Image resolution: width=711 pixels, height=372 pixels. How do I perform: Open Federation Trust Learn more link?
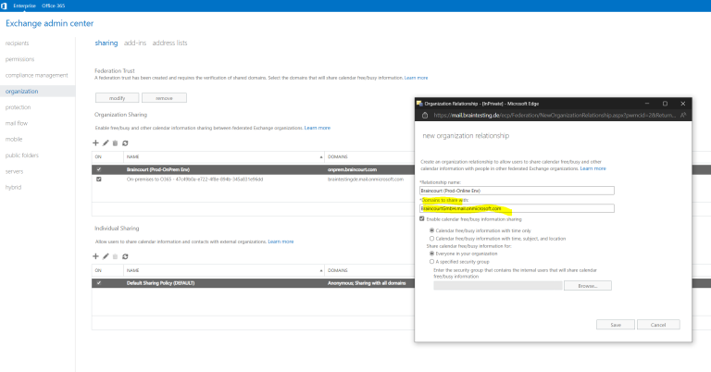(416, 78)
